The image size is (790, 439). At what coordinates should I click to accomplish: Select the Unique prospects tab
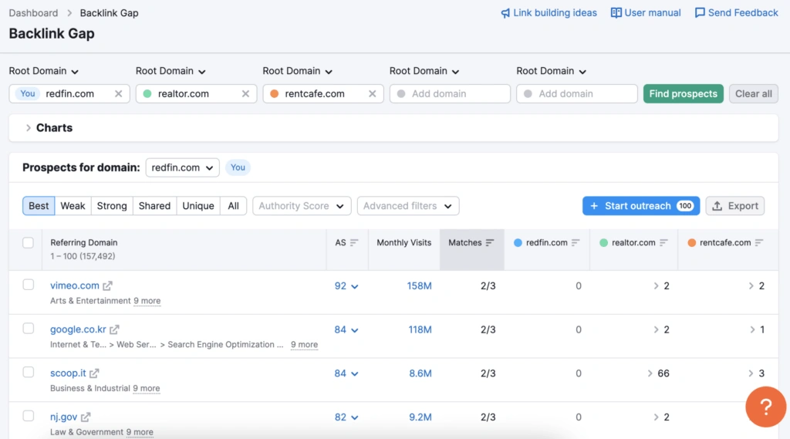coord(197,206)
